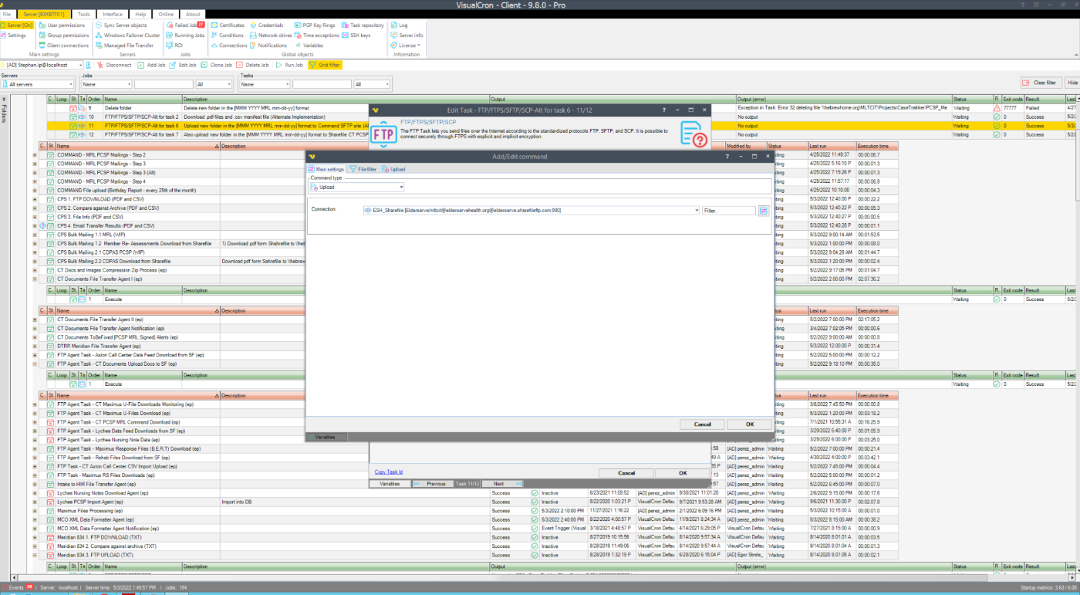Switch to the File filter tab
1080x595 pixels.
point(363,169)
